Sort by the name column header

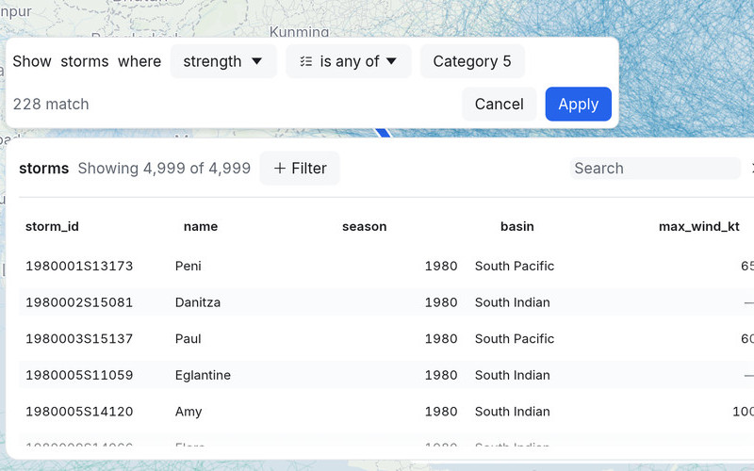pyautogui.click(x=201, y=226)
